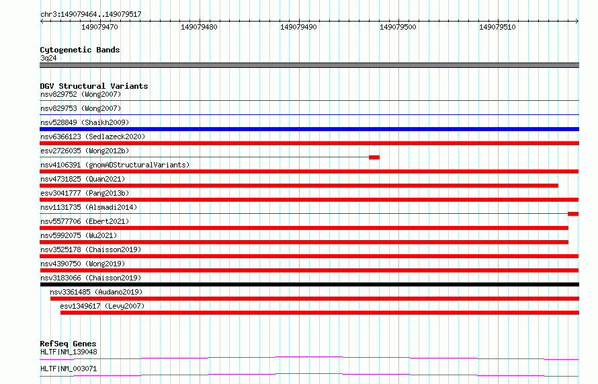Image resolution: width=598 pixels, height=384 pixels.
Task: Click the black nsv3183066 variant bar
Action: pos(310,284)
